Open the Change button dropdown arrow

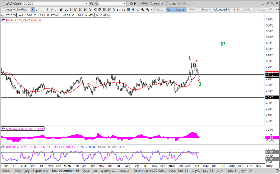point(178,4)
